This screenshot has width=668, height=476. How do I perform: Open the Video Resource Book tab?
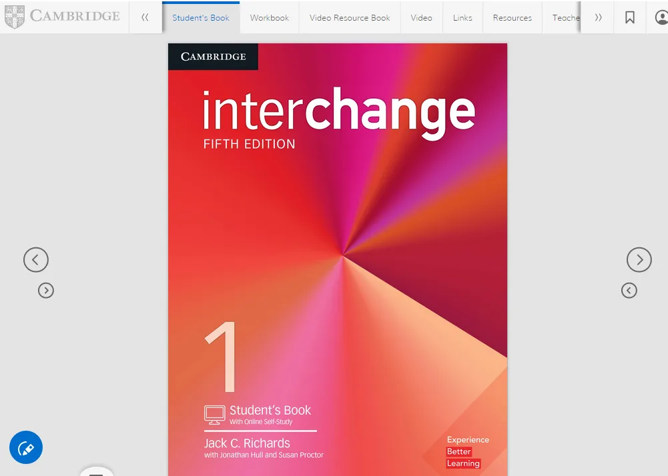[350, 17]
